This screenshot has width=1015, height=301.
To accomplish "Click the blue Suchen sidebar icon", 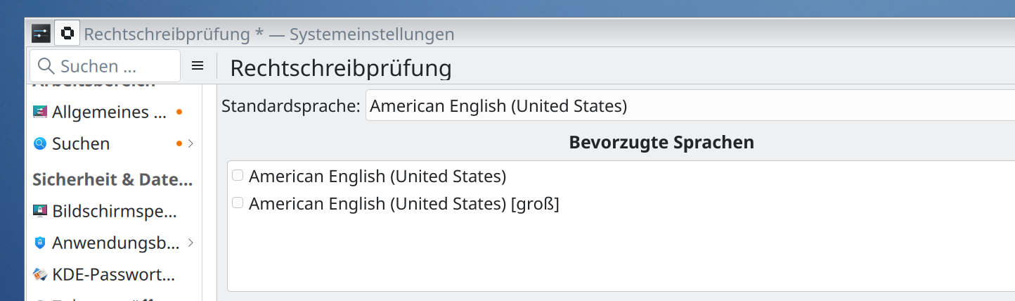I will tap(40, 143).
